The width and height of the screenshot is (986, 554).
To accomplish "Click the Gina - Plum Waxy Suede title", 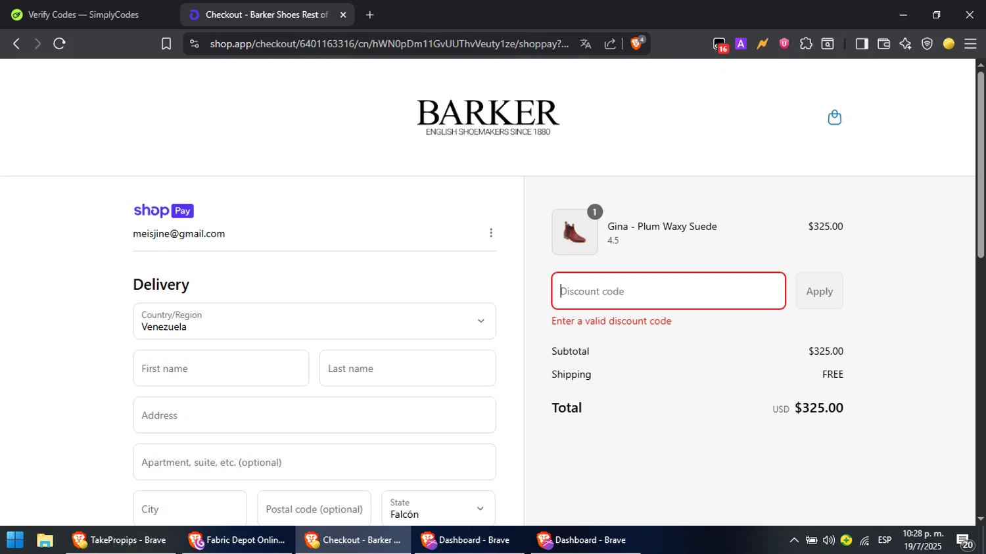I will point(662,226).
